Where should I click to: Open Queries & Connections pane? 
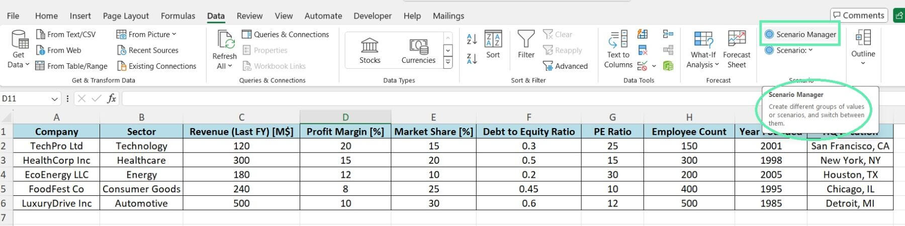(285, 34)
